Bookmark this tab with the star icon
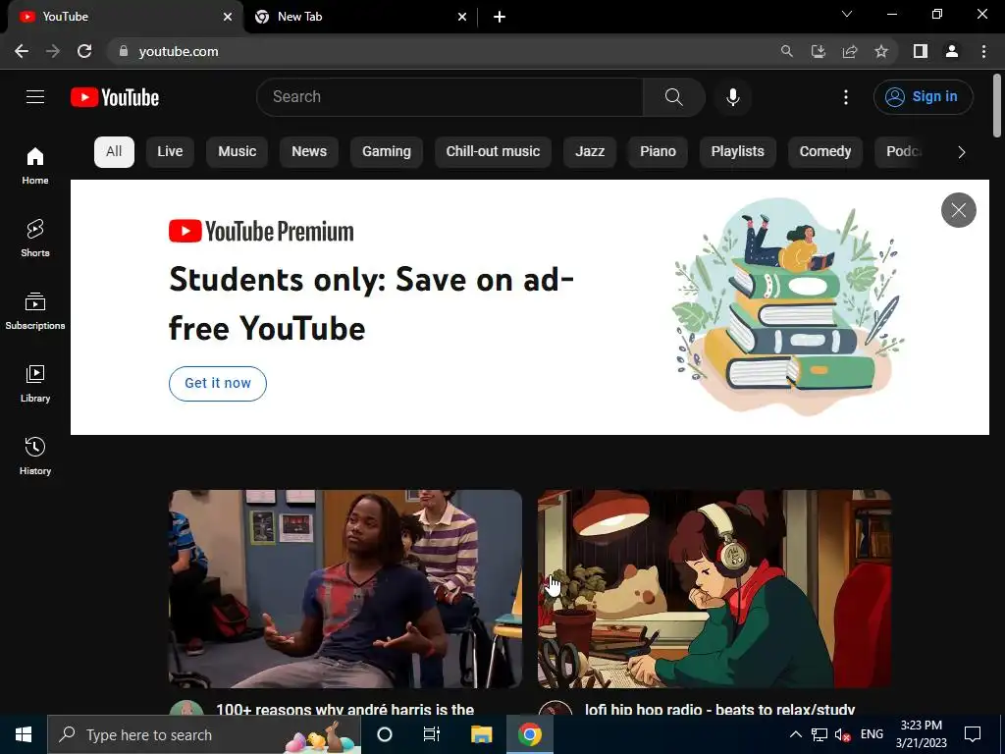1005x754 pixels. point(881,51)
